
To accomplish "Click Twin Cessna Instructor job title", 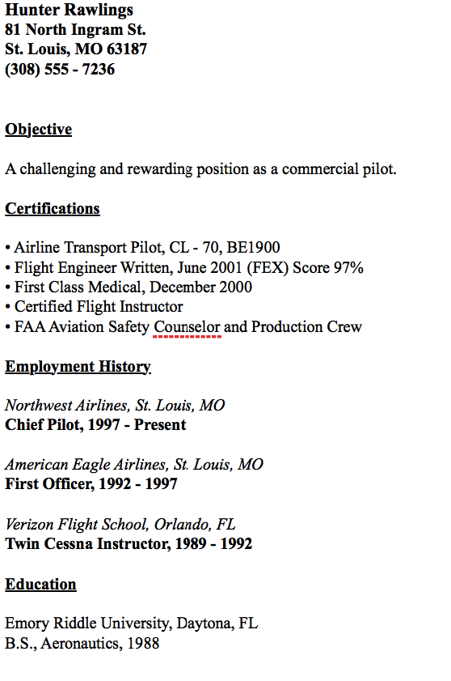I will click(129, 544).
